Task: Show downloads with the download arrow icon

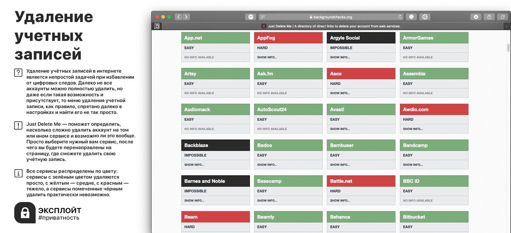Action: click(x=476, y=17)
